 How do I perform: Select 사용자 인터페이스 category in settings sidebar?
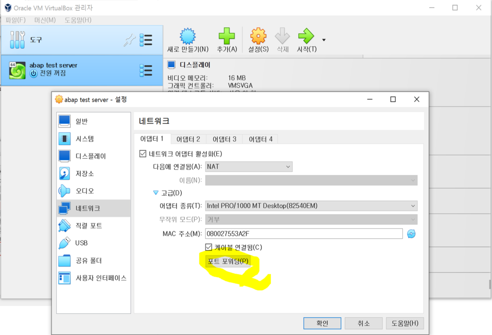[94, 277]
